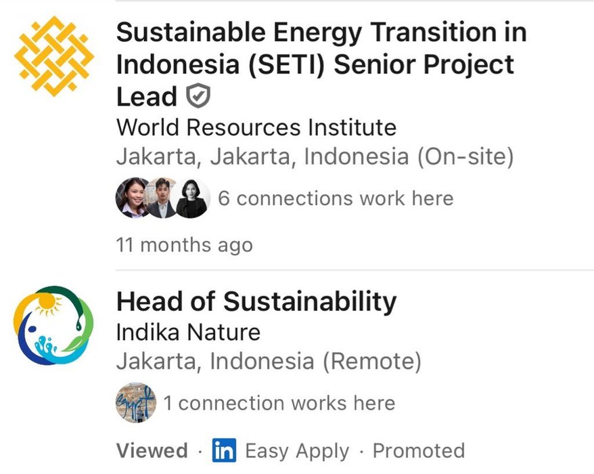Open the SETI Senior Project Lead job title
594x474 pixels.
(321, 64)
